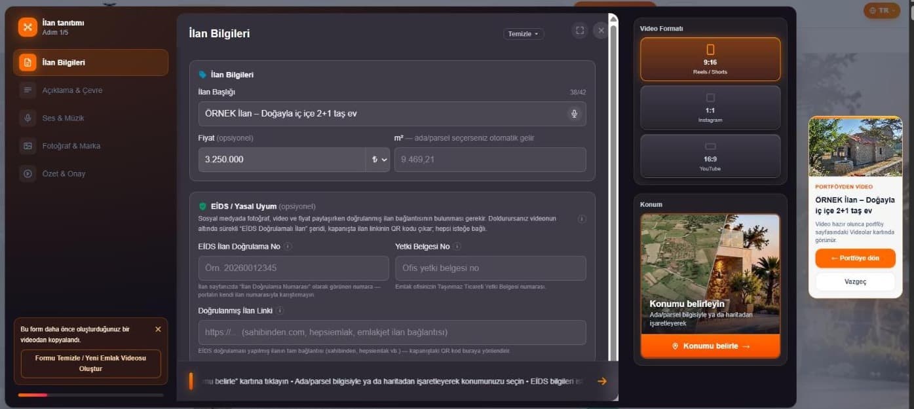Viewport: 914px width, 409px height.
Task: Click the Portföye dön button
Action: pyautogui.click(x=855, y=258)
